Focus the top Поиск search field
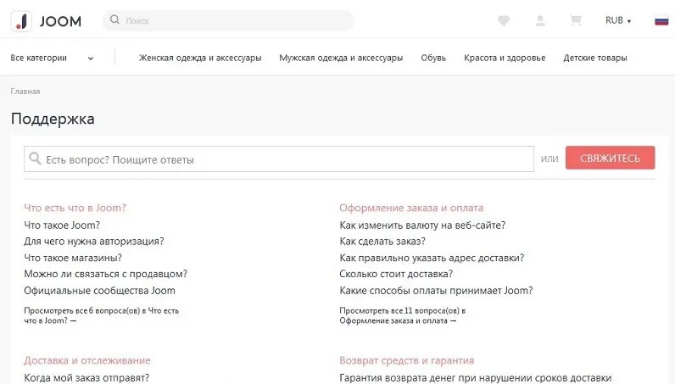 [x=228, y=20]
